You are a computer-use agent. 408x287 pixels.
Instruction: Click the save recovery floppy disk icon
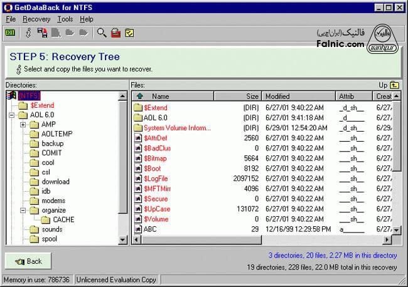pyautogui.click(x=43, y=33)
